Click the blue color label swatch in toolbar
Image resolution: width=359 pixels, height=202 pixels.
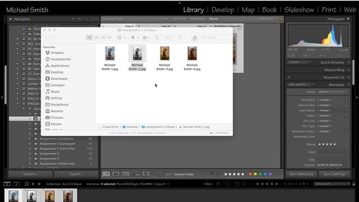tap(265, 174)
